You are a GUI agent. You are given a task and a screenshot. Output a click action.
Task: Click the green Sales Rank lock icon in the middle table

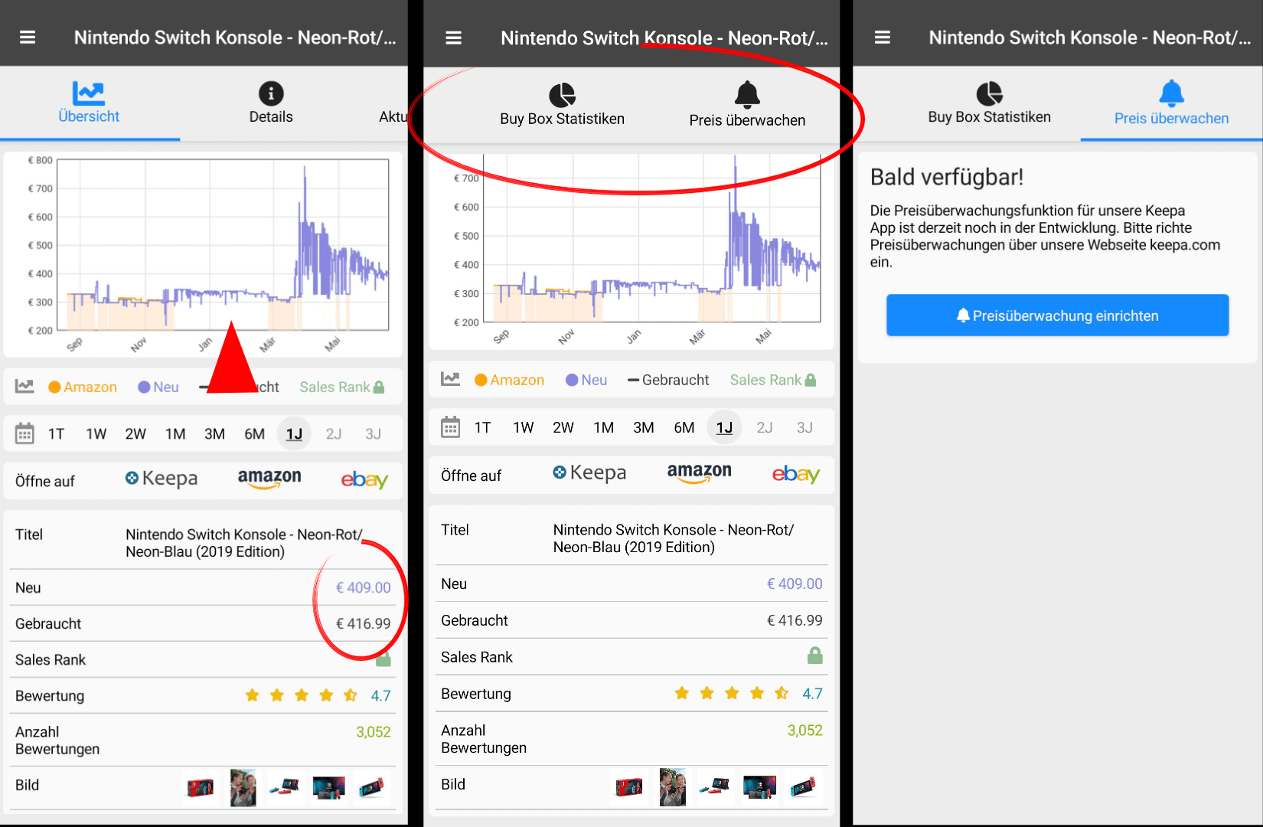pyautogui.click(x=814, y=655)
